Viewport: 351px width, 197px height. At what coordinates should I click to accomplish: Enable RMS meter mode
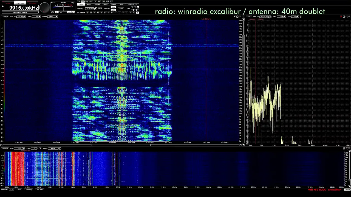point(69,12)
